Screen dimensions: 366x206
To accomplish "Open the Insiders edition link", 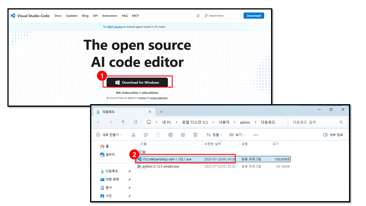I will [130, 92].
